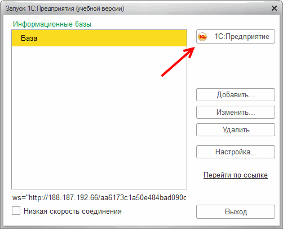Follow the Перейти по ссылке link
283x229 pixels.
[x=236, y=175]
